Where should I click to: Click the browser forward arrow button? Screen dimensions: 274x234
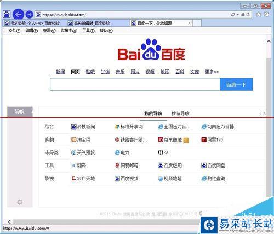point(29,14)
